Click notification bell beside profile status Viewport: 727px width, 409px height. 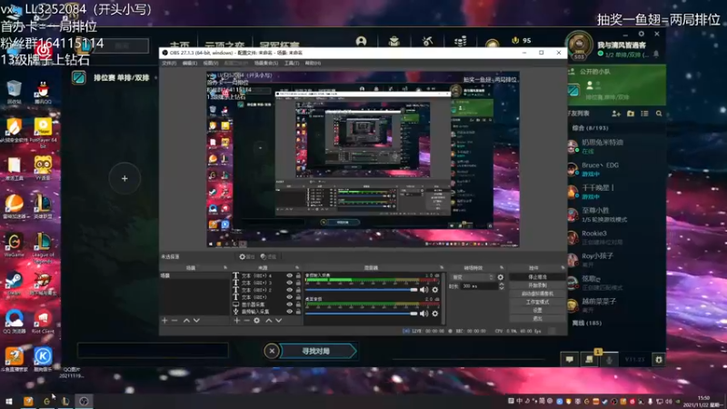coord(656,55)
